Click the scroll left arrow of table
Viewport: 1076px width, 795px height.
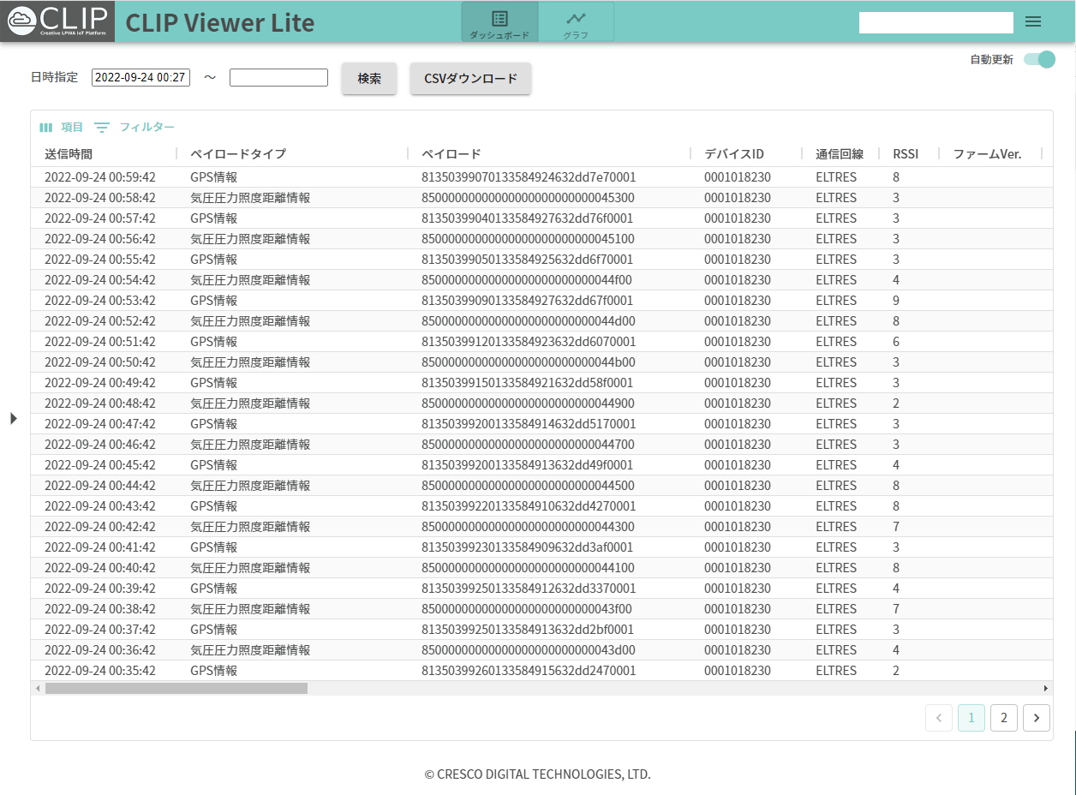[38, 688]
